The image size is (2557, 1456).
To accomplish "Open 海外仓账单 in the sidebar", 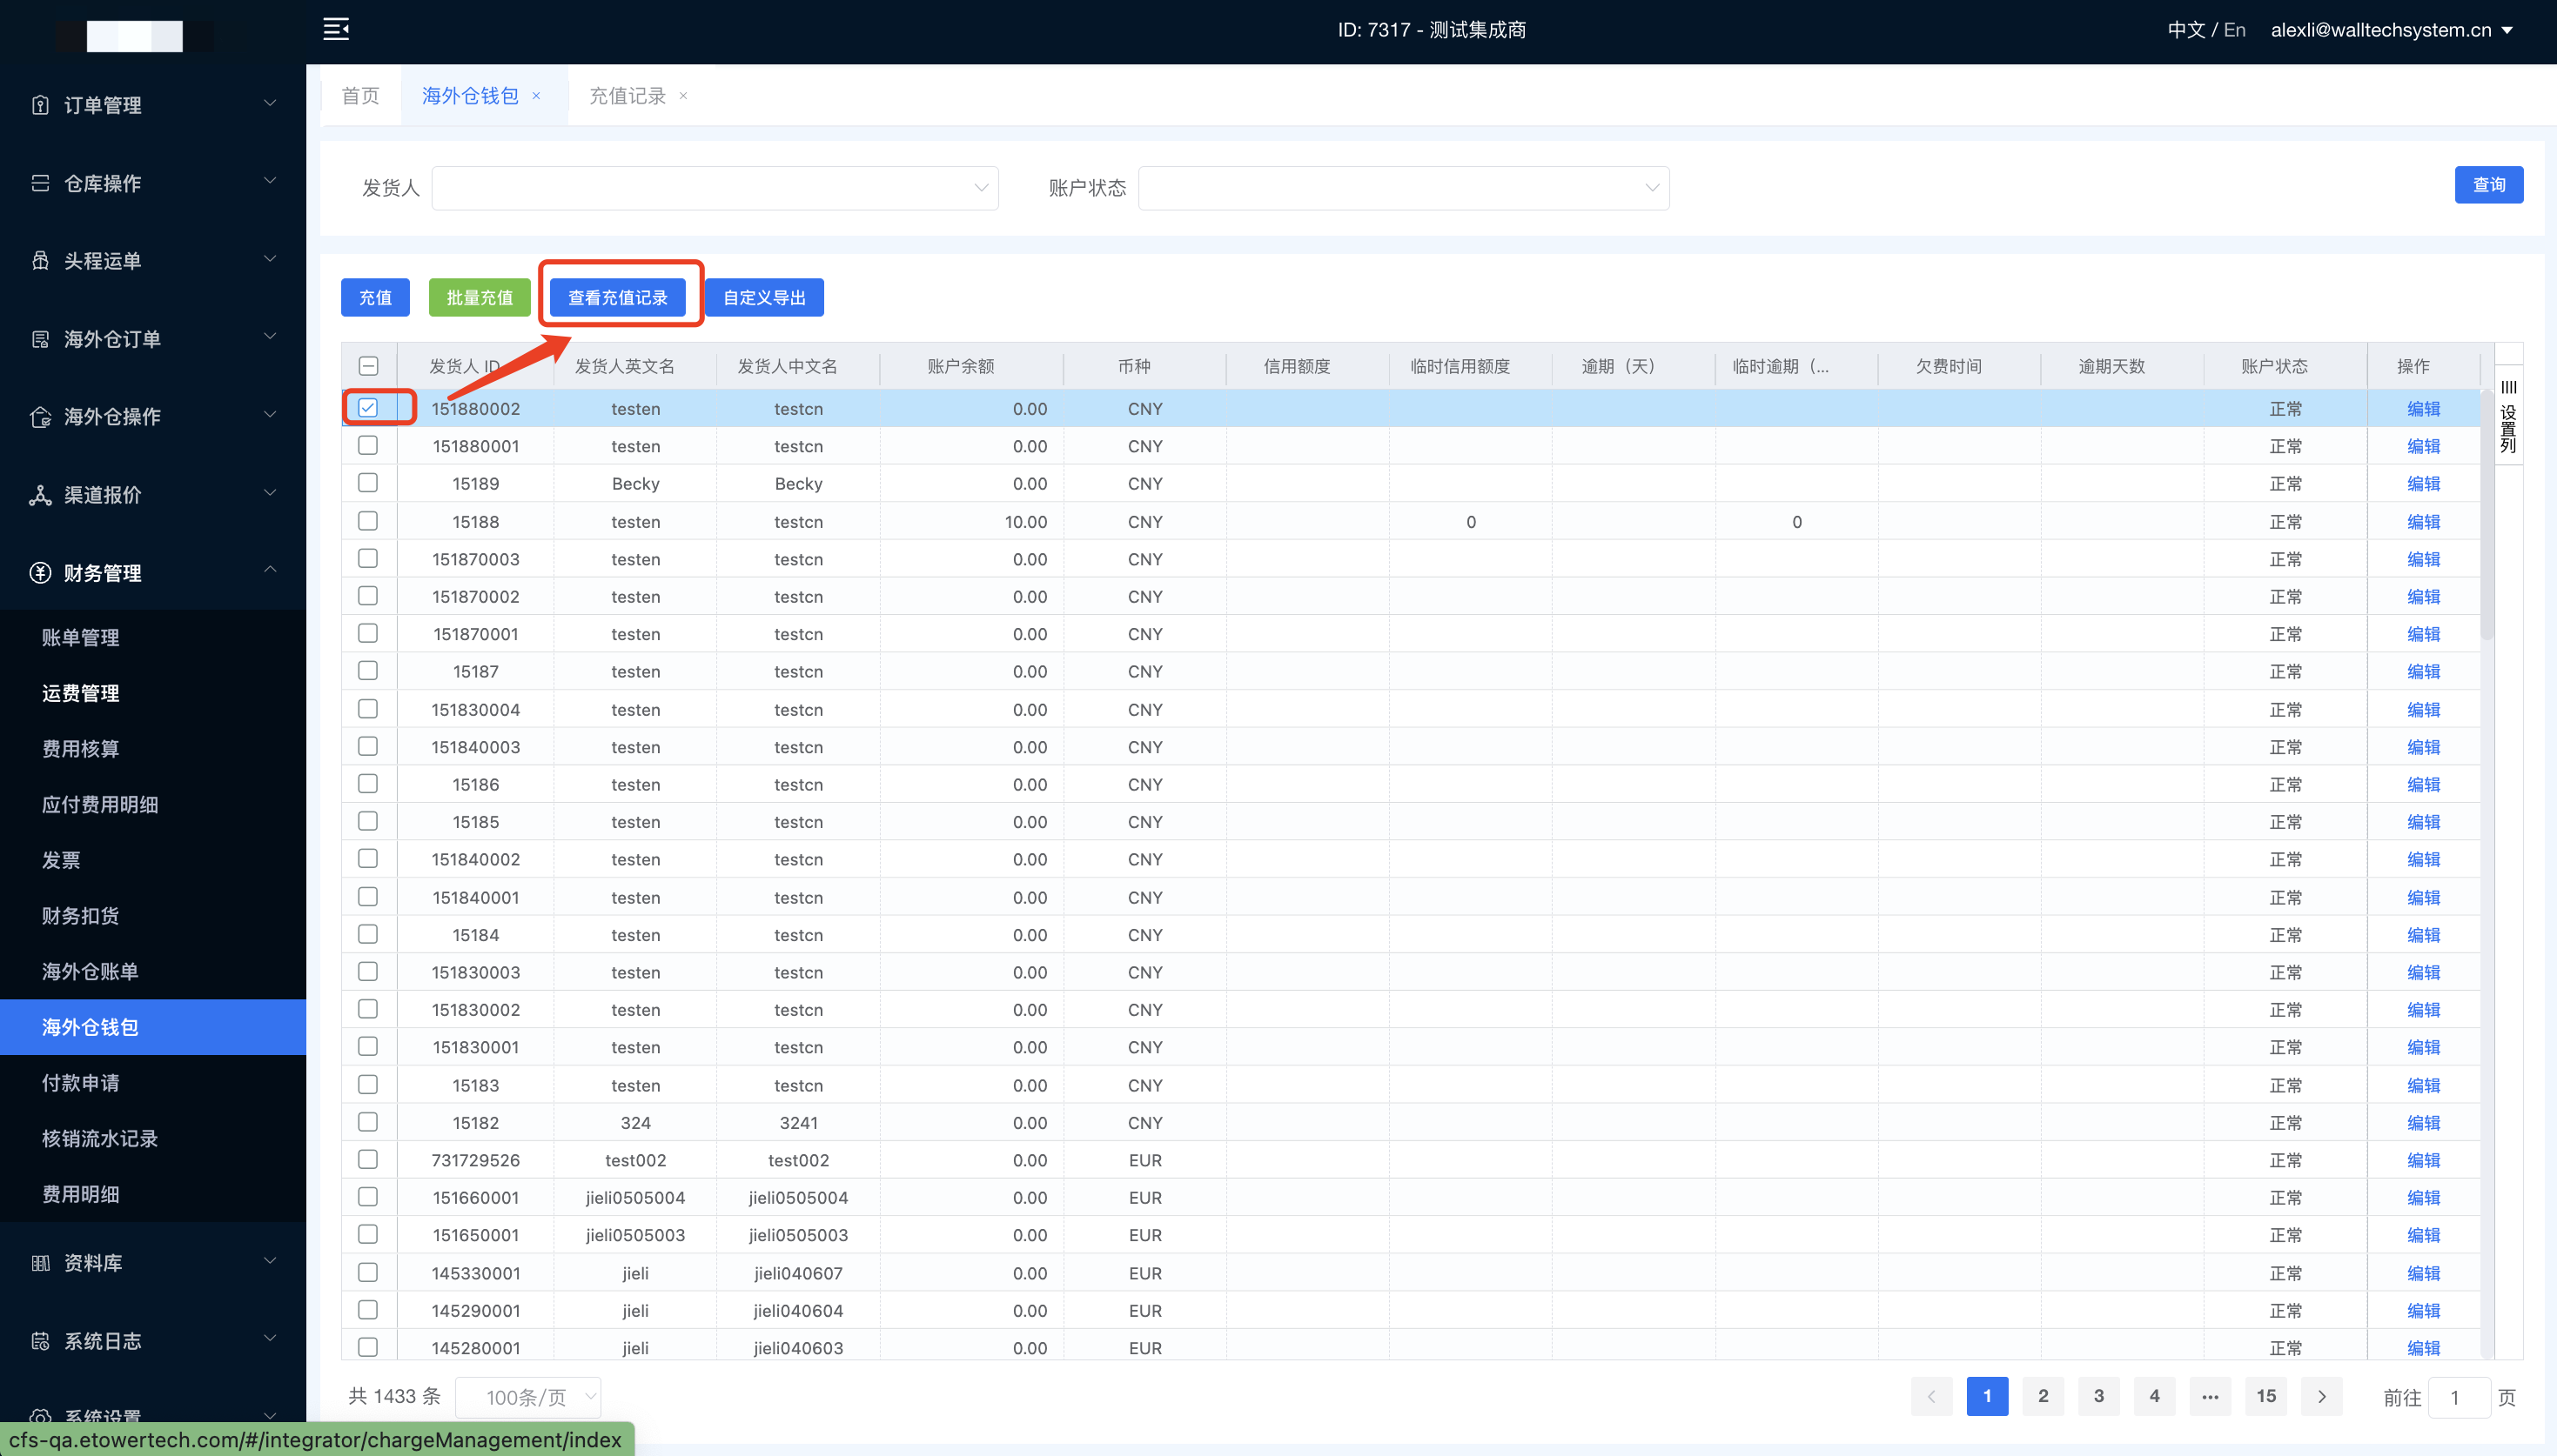I will 90,971.
